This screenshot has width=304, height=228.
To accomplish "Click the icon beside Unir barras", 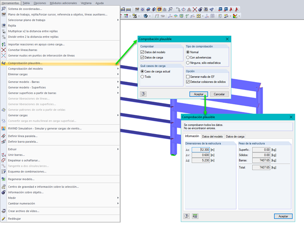I will click(x=4, y=155).
